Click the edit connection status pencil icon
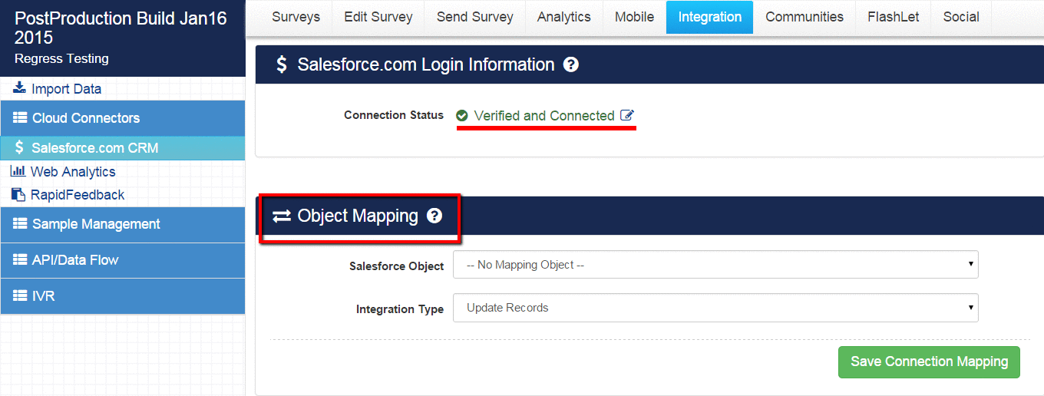 pyautogui.click(x=627, y=116)
